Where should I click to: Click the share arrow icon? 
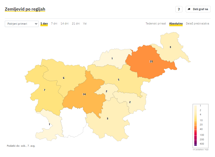189,9
